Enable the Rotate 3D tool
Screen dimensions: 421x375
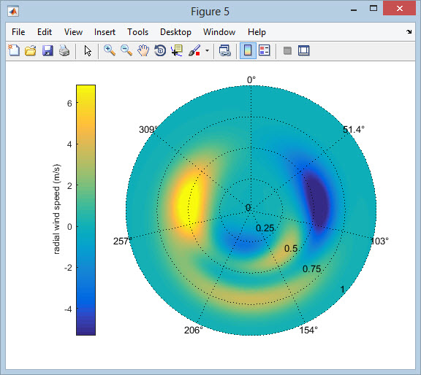160,50
